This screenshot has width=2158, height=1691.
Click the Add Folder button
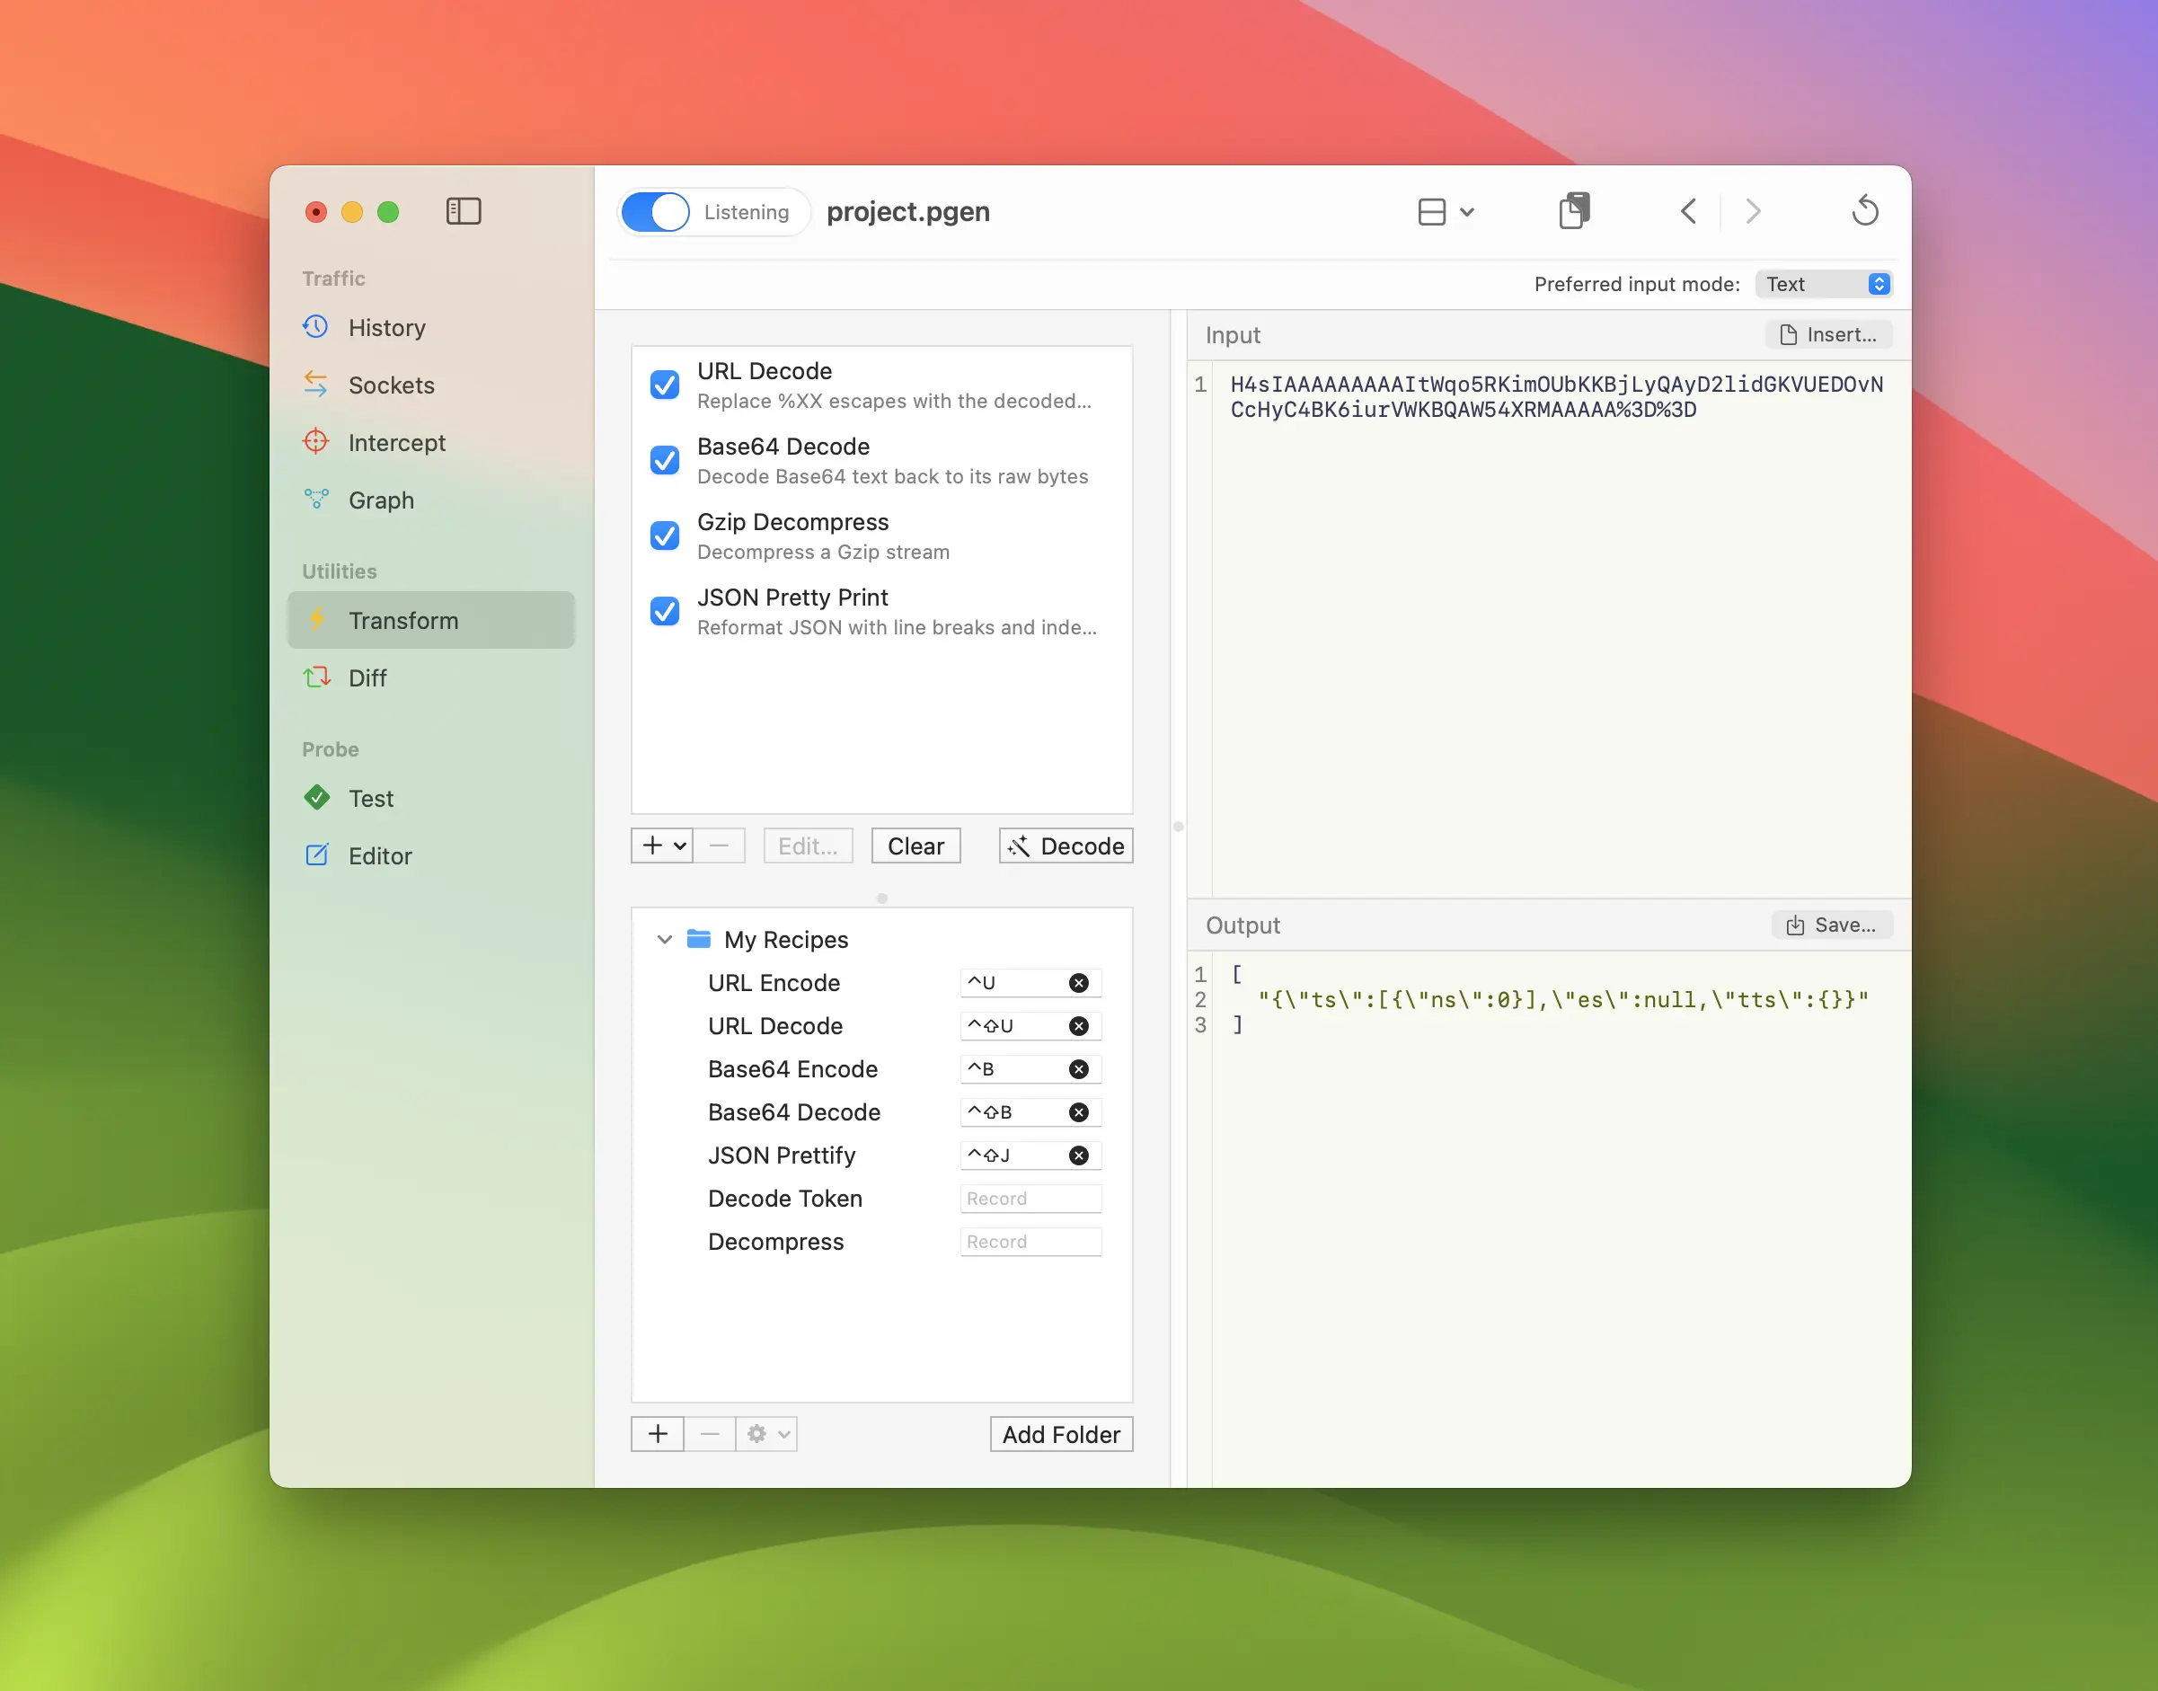point(1061,1434)
